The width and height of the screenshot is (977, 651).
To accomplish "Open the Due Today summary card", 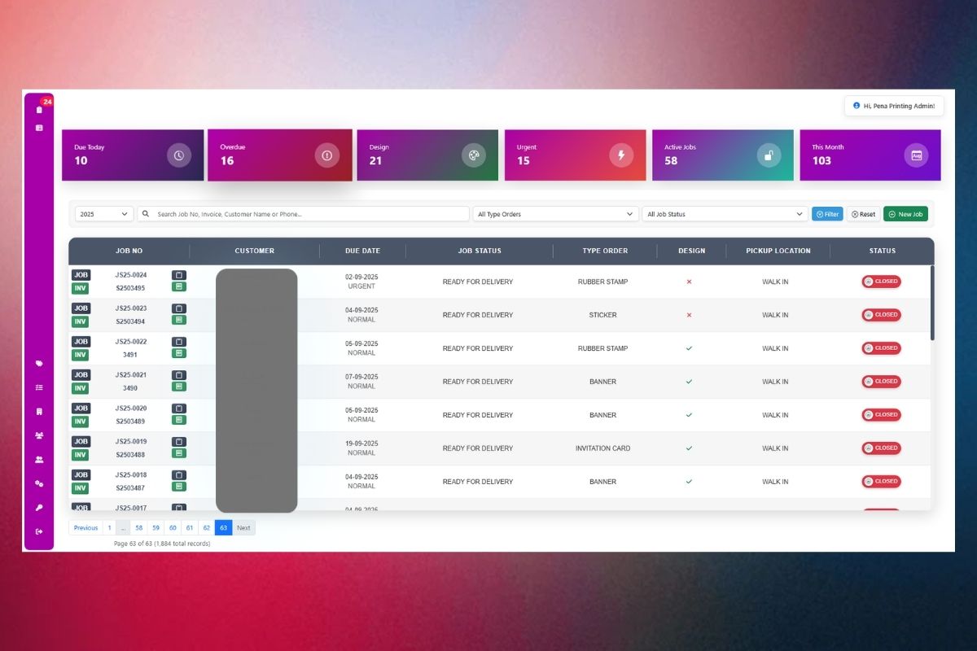I will [x=133, y=155].
